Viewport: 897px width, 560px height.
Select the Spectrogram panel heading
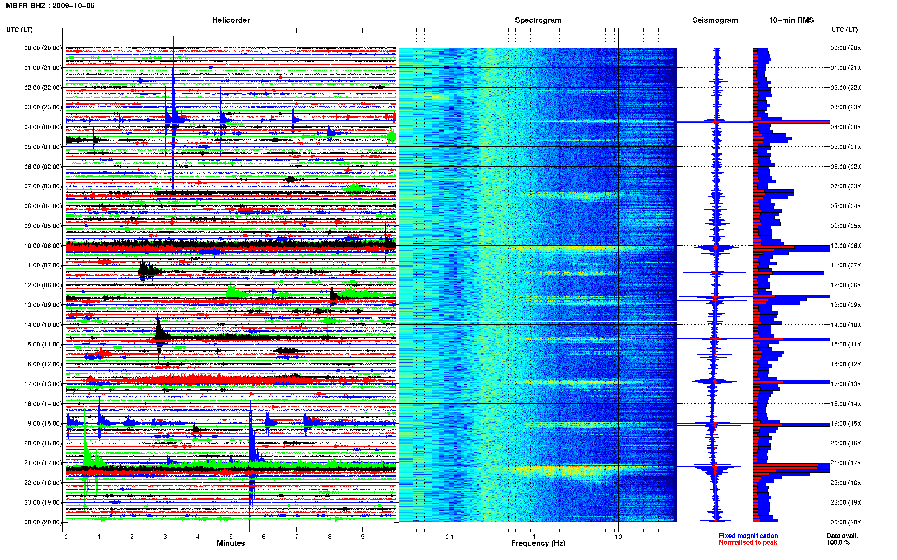(x=538, y=20)
